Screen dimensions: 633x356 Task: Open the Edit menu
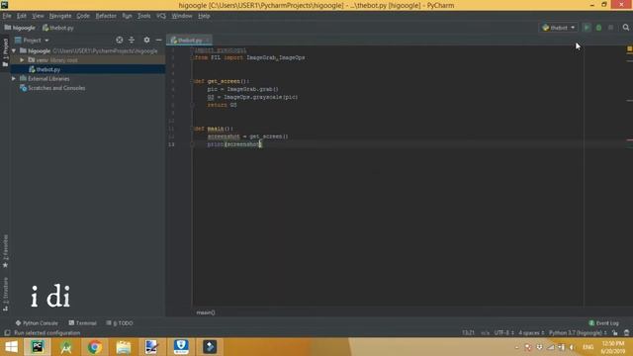[22, 16]
